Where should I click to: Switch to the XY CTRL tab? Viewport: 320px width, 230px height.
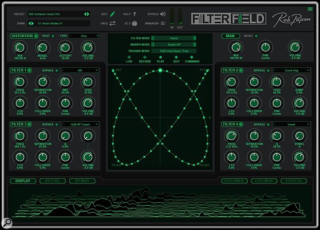[53, 181]
